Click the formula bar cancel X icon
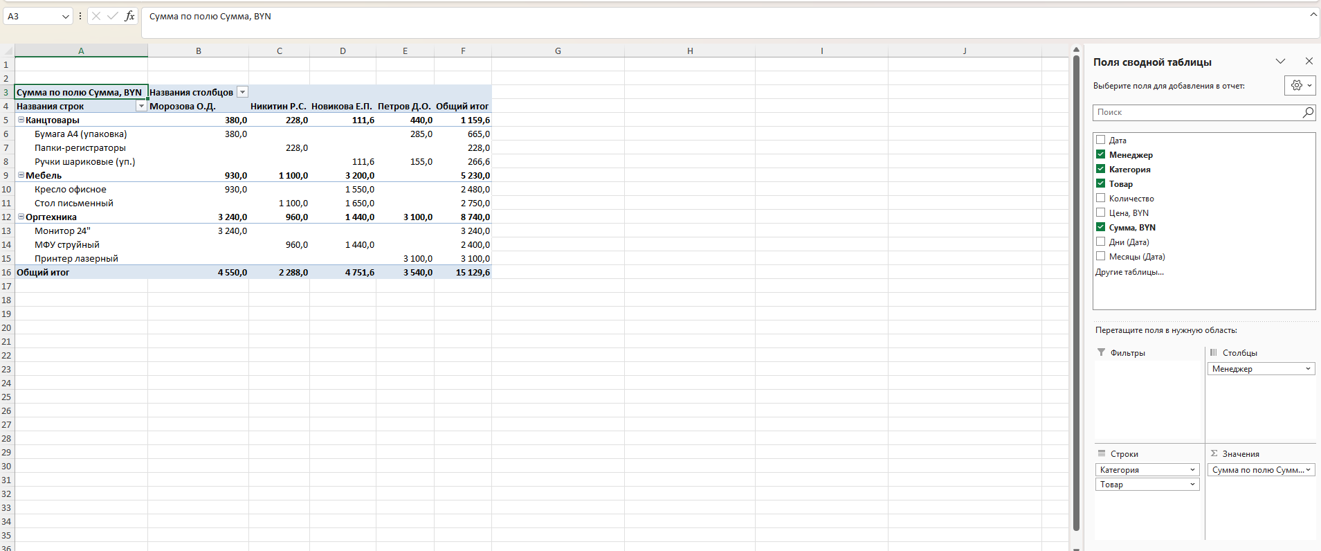1321x551 pixels. 96,16
